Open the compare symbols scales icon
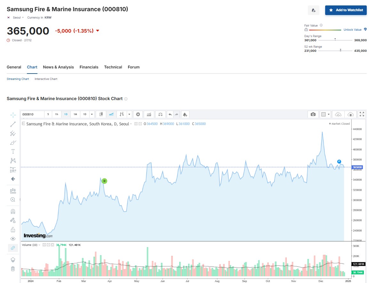This screenshot has width=369, height=283. [160, 114]
